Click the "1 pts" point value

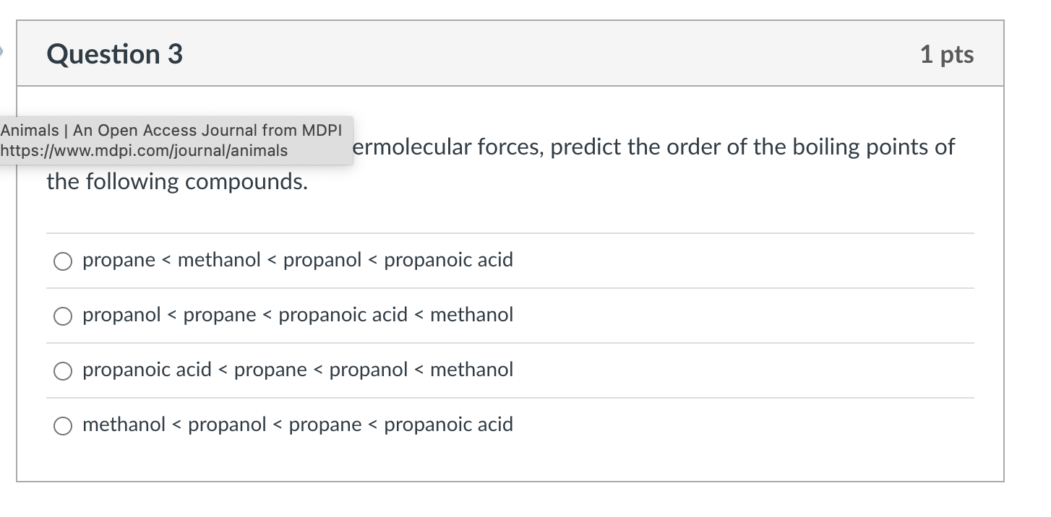coord(947,54)
